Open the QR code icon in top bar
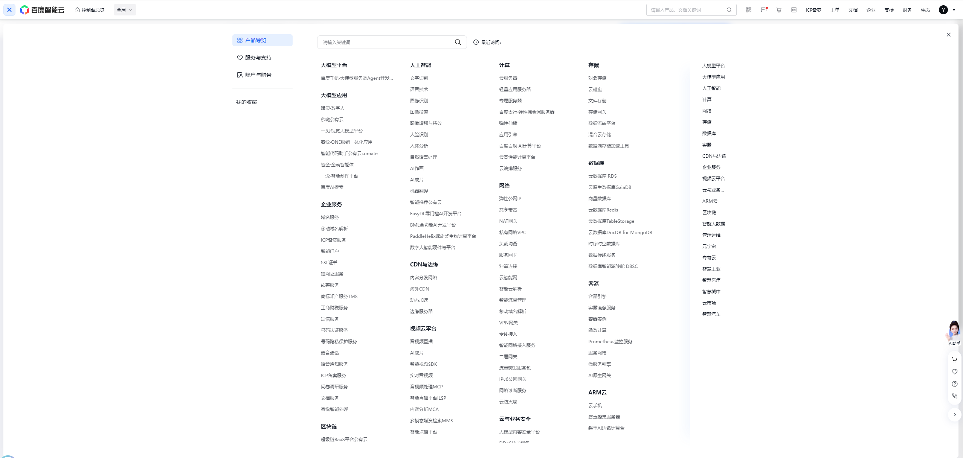The width and height of the screenshot is (963, 458). (749, 10)
